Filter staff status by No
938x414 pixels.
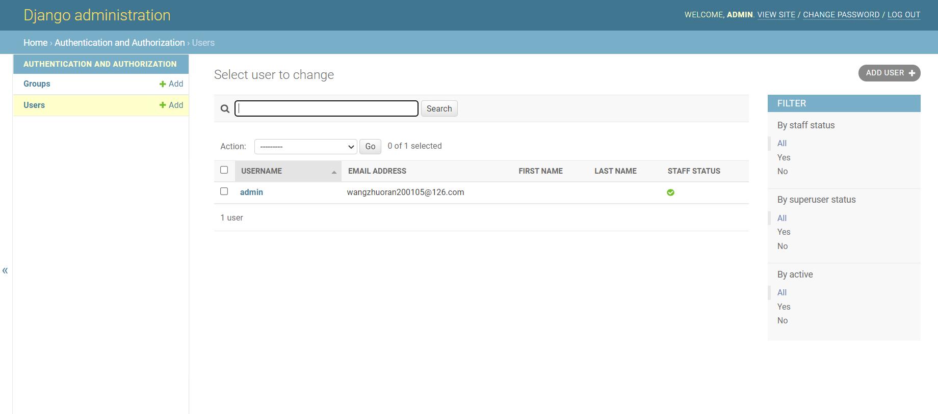click(x=783, y=172)
